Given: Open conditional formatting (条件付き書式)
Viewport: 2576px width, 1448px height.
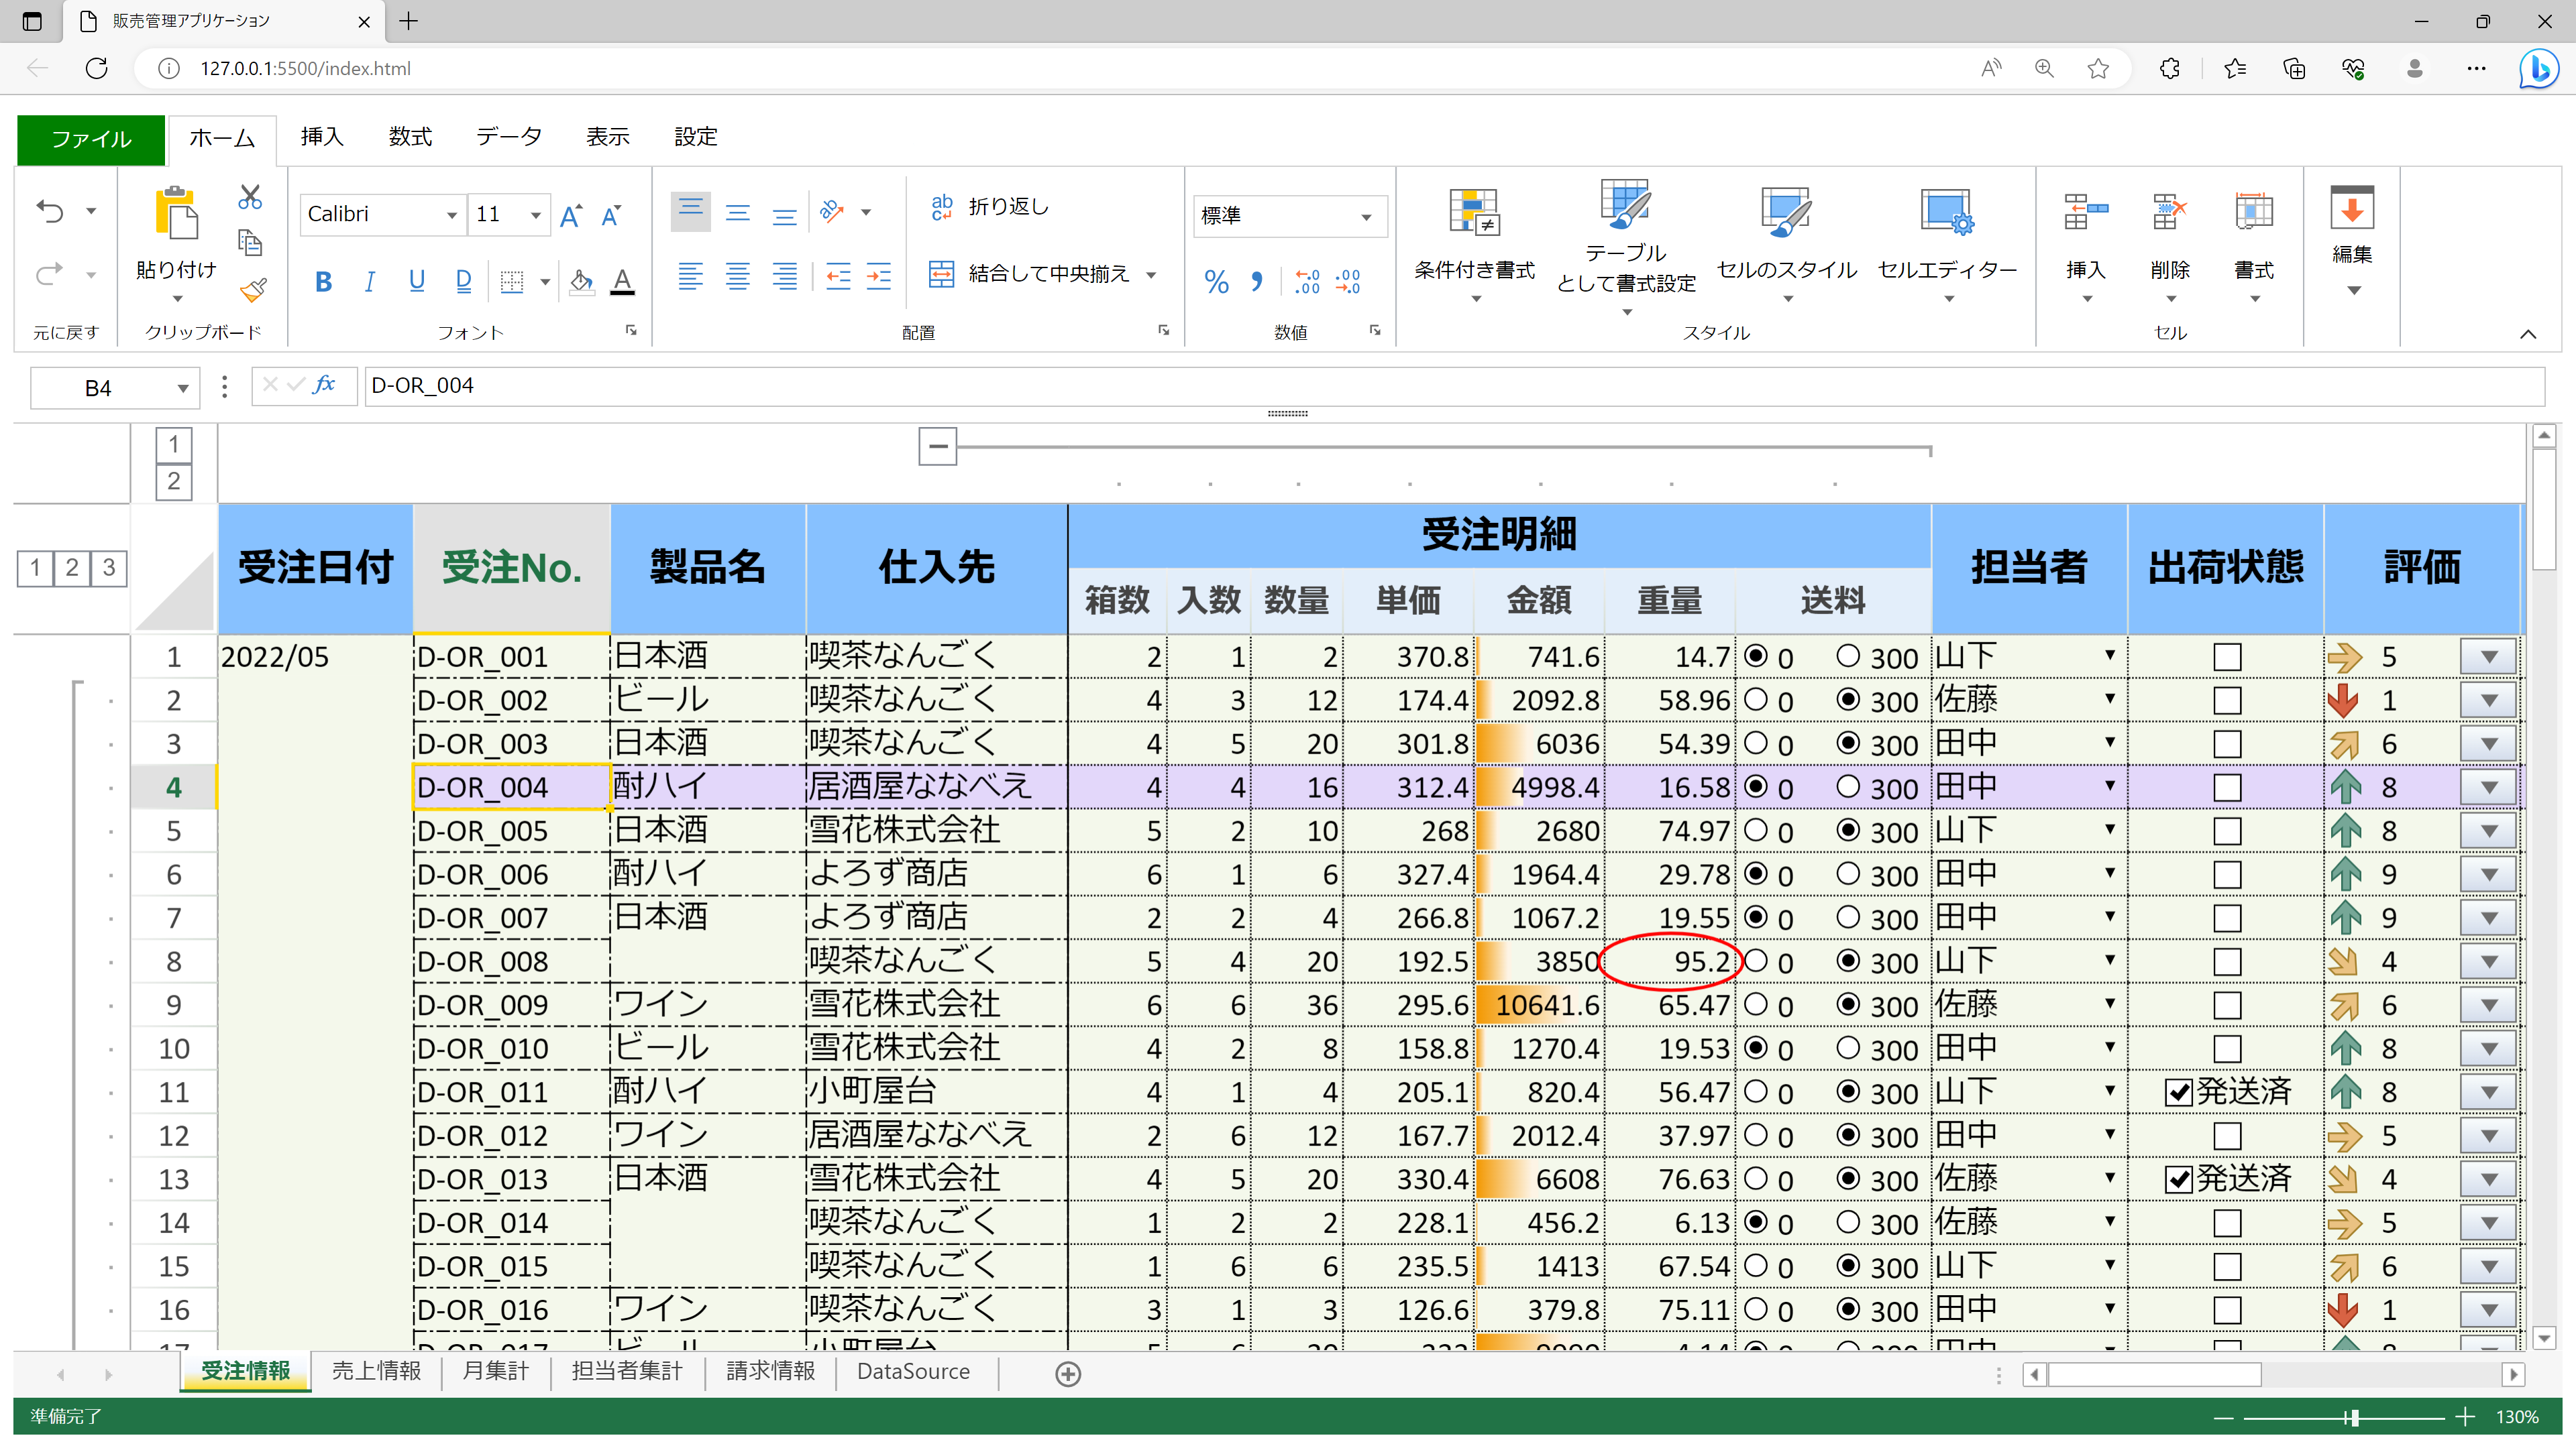Looking at the screenshot, I should [x=1474, y=245].
